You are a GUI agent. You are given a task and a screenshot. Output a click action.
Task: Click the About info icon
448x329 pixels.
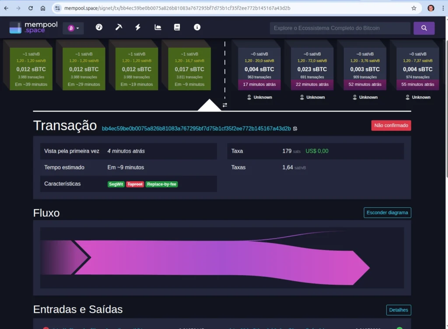click(x=197, y=27)
